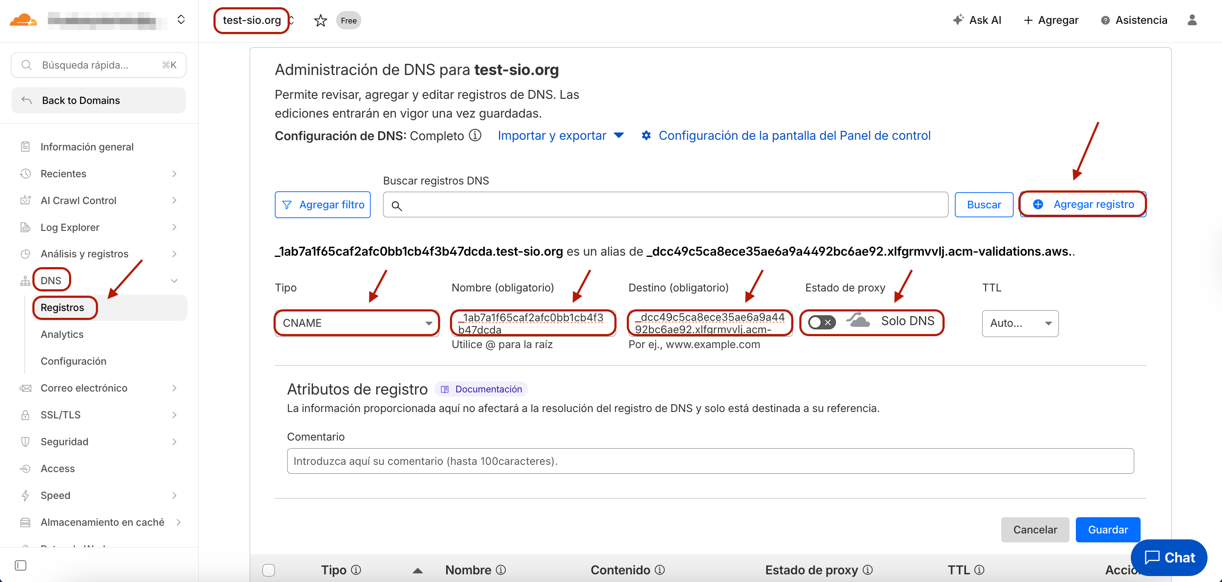
Task: Click the Guardar button
Action: pos(1107,529)
